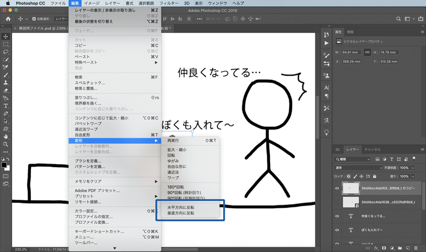This screenshot has height=252, width=426.
Task: Open the Properties panel flyout menu
Action: coord(422,32)
